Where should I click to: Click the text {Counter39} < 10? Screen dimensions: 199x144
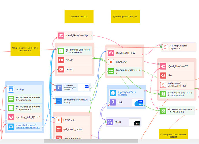[x=125, y=53]
